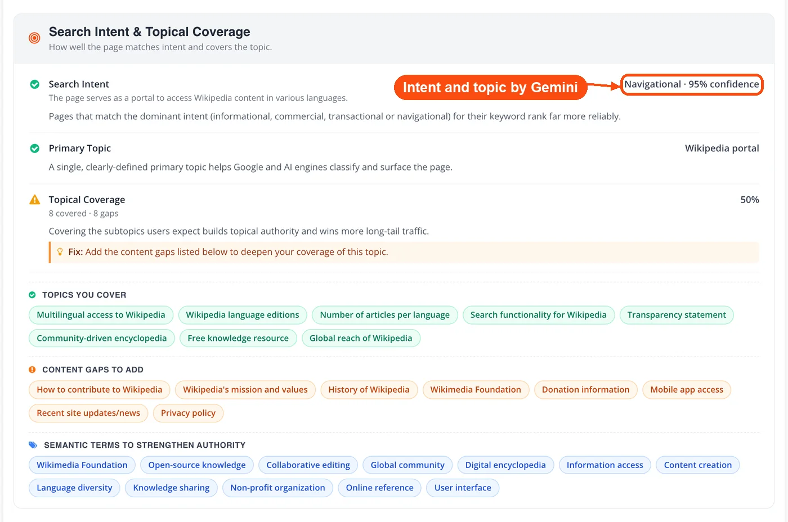788x522 pixels.
Task: Click the orange target icon beside Search Intent & Topical Coverage
Action: 34,38
